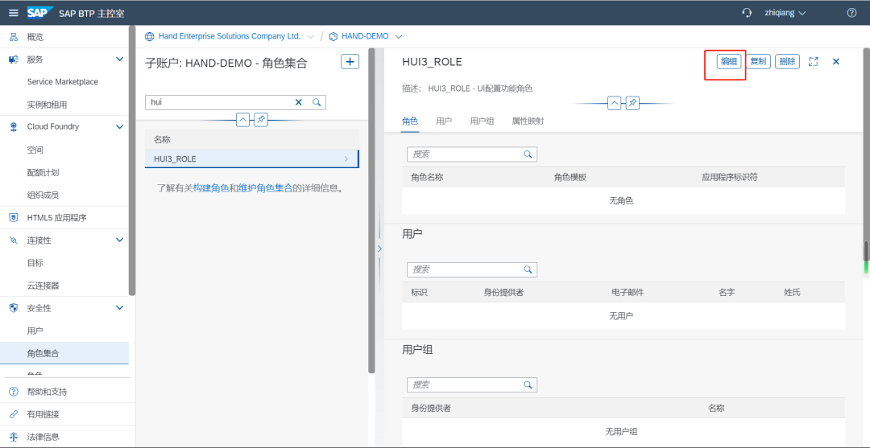Open the headset support icon
The width and height of the screenshot is (870, 448).
pyautogui.click(x=747, y=13)
